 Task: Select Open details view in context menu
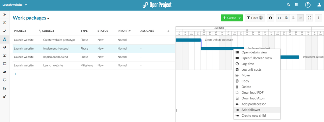257,52
